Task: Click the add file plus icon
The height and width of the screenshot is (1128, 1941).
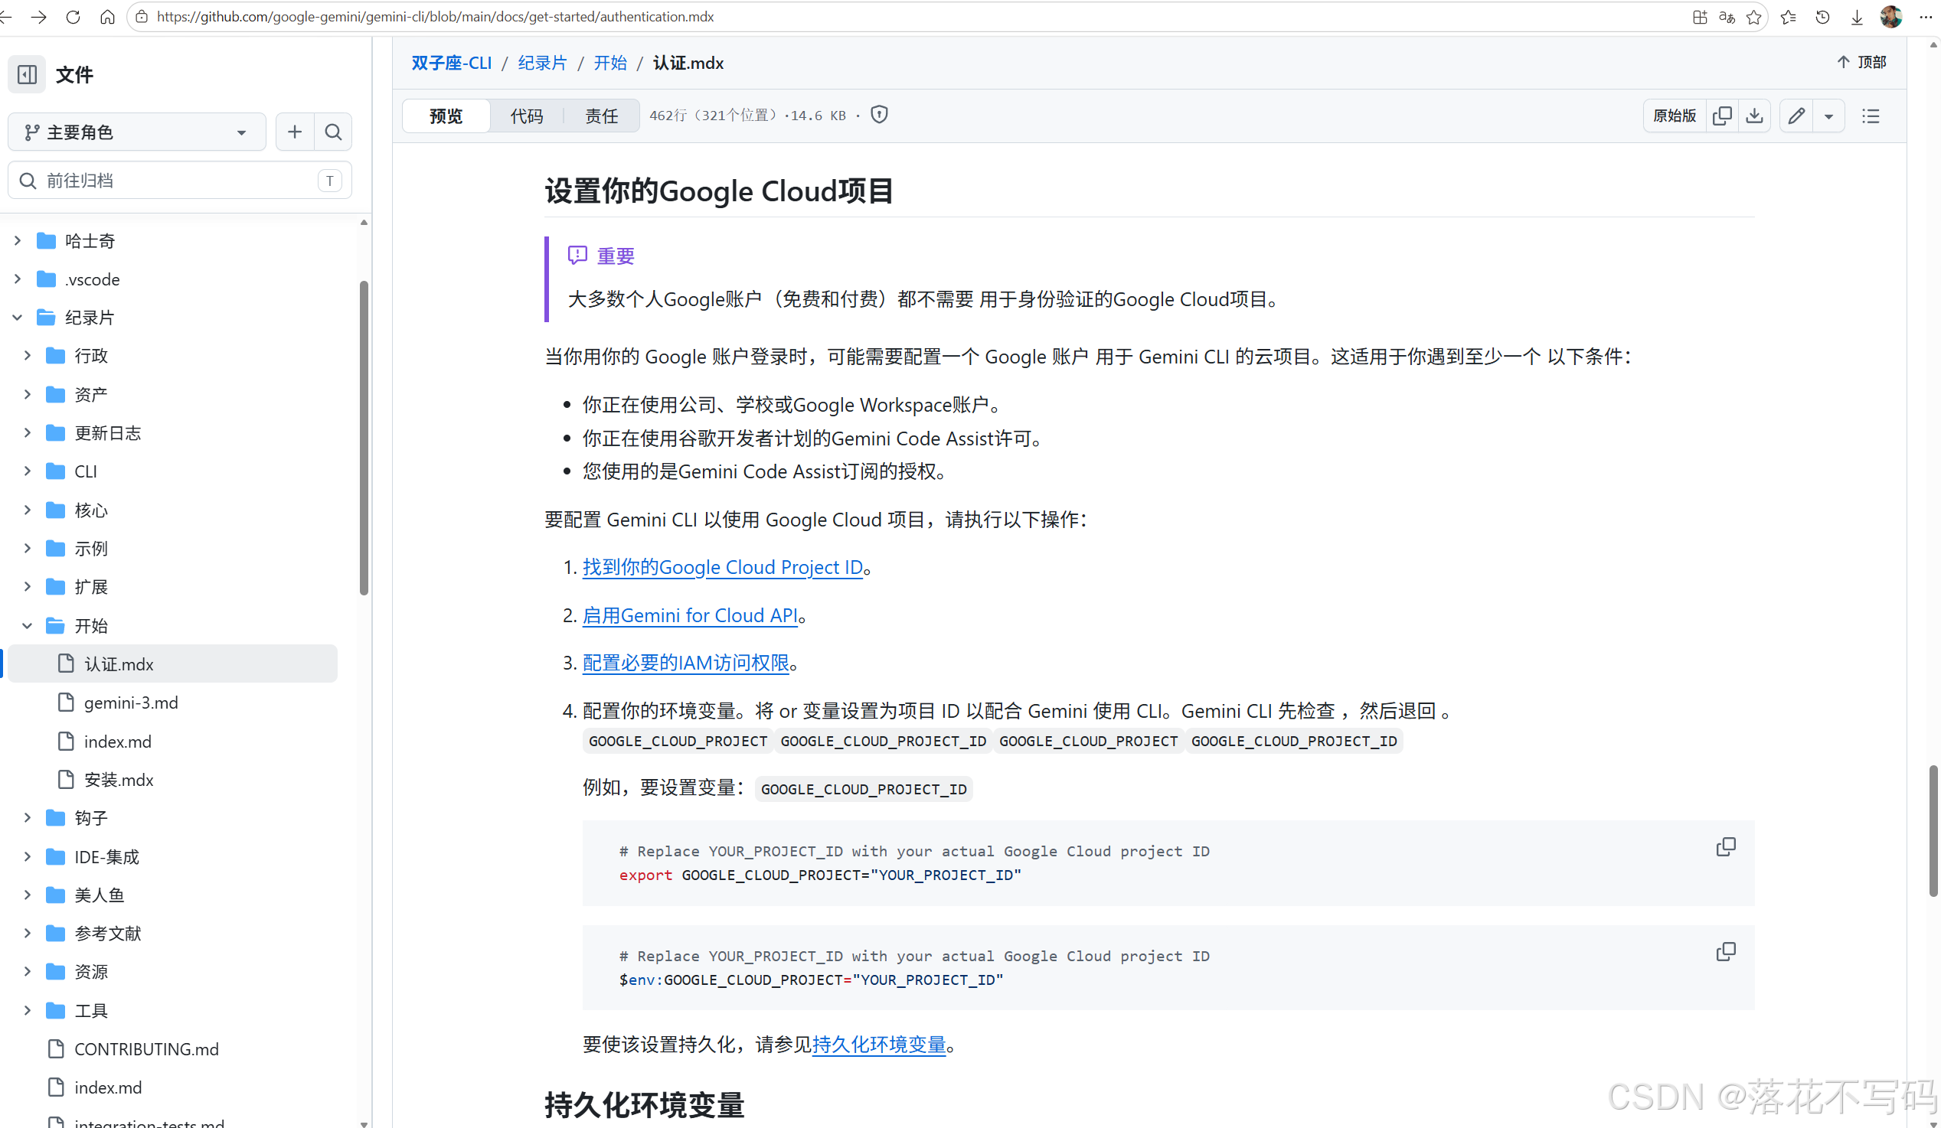Action: click(x=294, y=132)
